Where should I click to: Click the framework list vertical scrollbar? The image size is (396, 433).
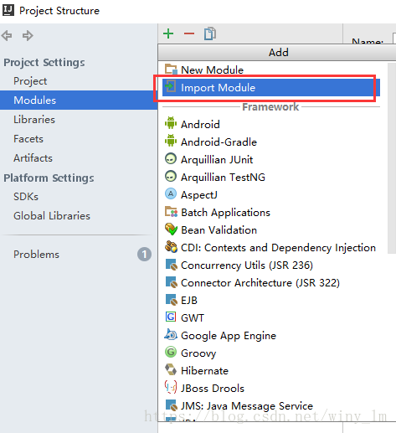[392, 158]
